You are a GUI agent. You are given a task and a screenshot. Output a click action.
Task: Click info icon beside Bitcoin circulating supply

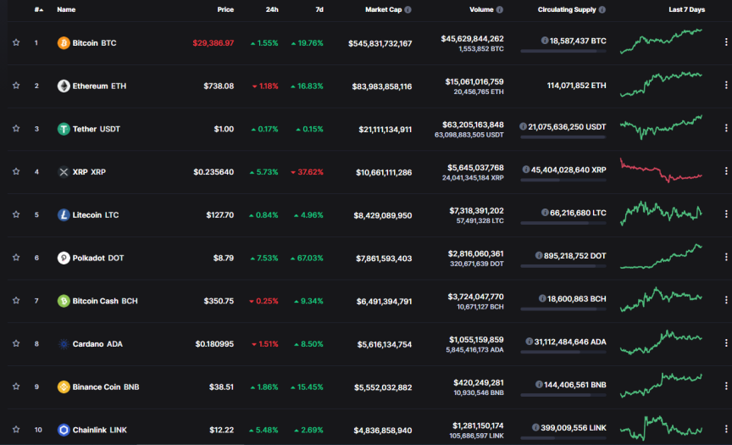[x=544, y=41]
